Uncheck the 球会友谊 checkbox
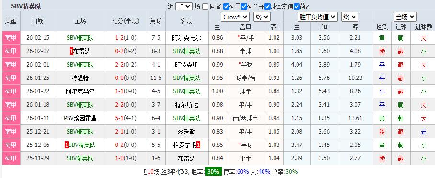Screen dimensions: 435x178 (x=267, y=6)
